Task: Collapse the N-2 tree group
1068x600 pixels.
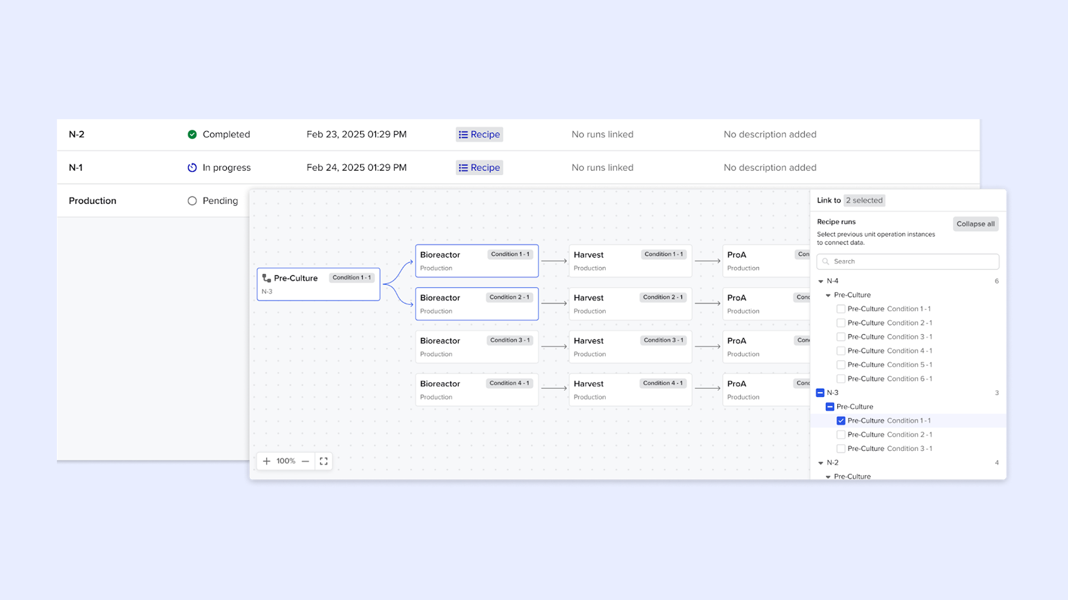Action: 821,463
